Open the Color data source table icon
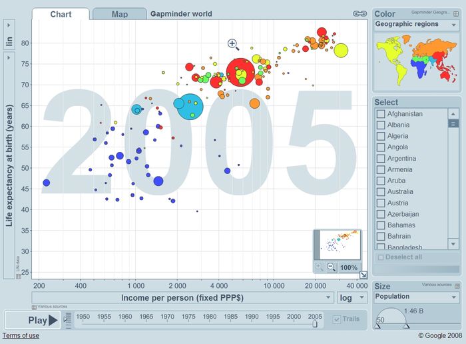The width and height of the screenshot is (466, 344). (456, 14)
